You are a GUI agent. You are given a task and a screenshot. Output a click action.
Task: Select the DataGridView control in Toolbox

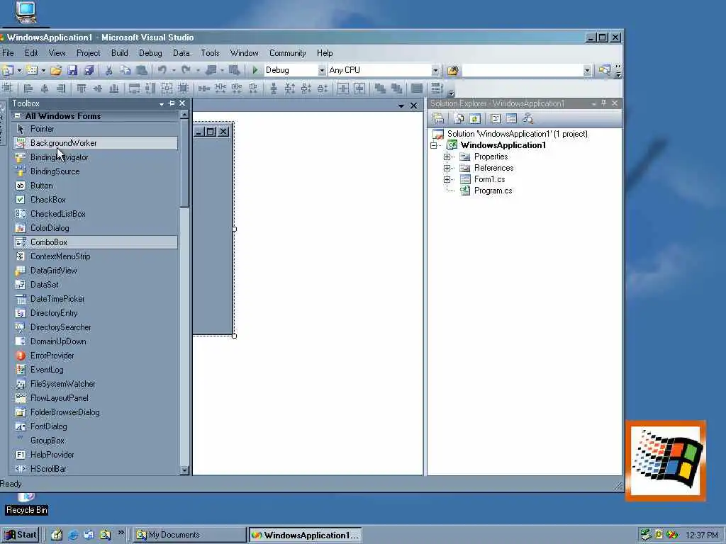(96, 271)
